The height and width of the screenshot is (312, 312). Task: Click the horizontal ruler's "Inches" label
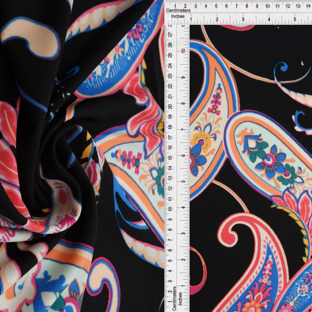coord(178,16)
